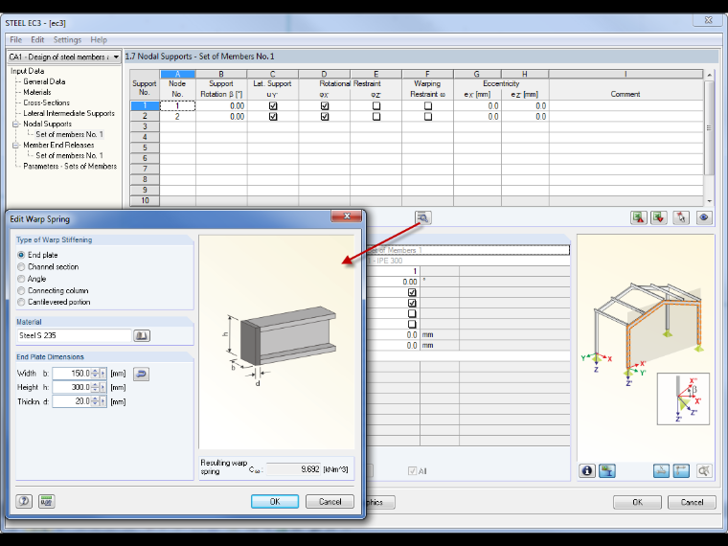The height and width of the screenshot is (546, 728).
Task: Open the Help menu
Action: pyautogui.click(x=99, y=40)
